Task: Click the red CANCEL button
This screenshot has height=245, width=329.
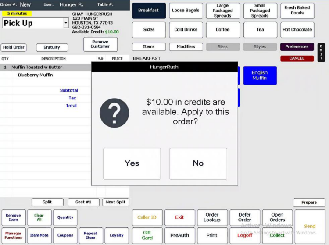Action: pos(297,58)
